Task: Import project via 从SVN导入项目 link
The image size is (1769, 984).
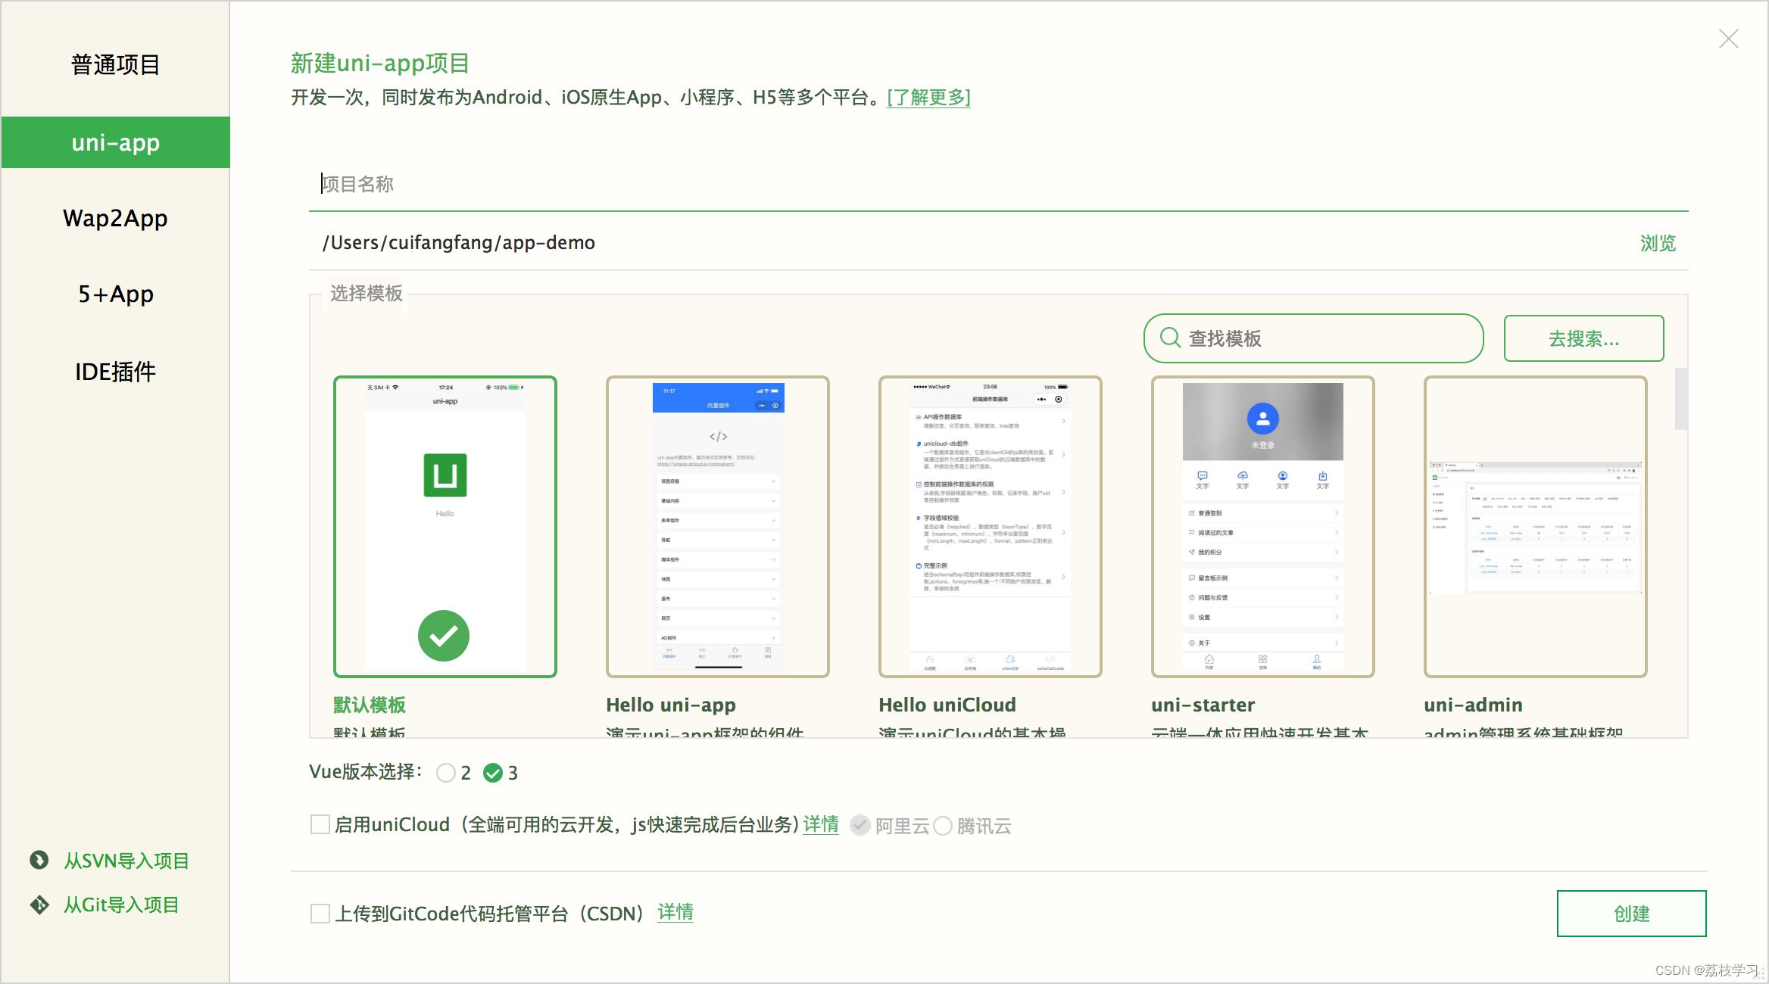Action: click(126, 861)
